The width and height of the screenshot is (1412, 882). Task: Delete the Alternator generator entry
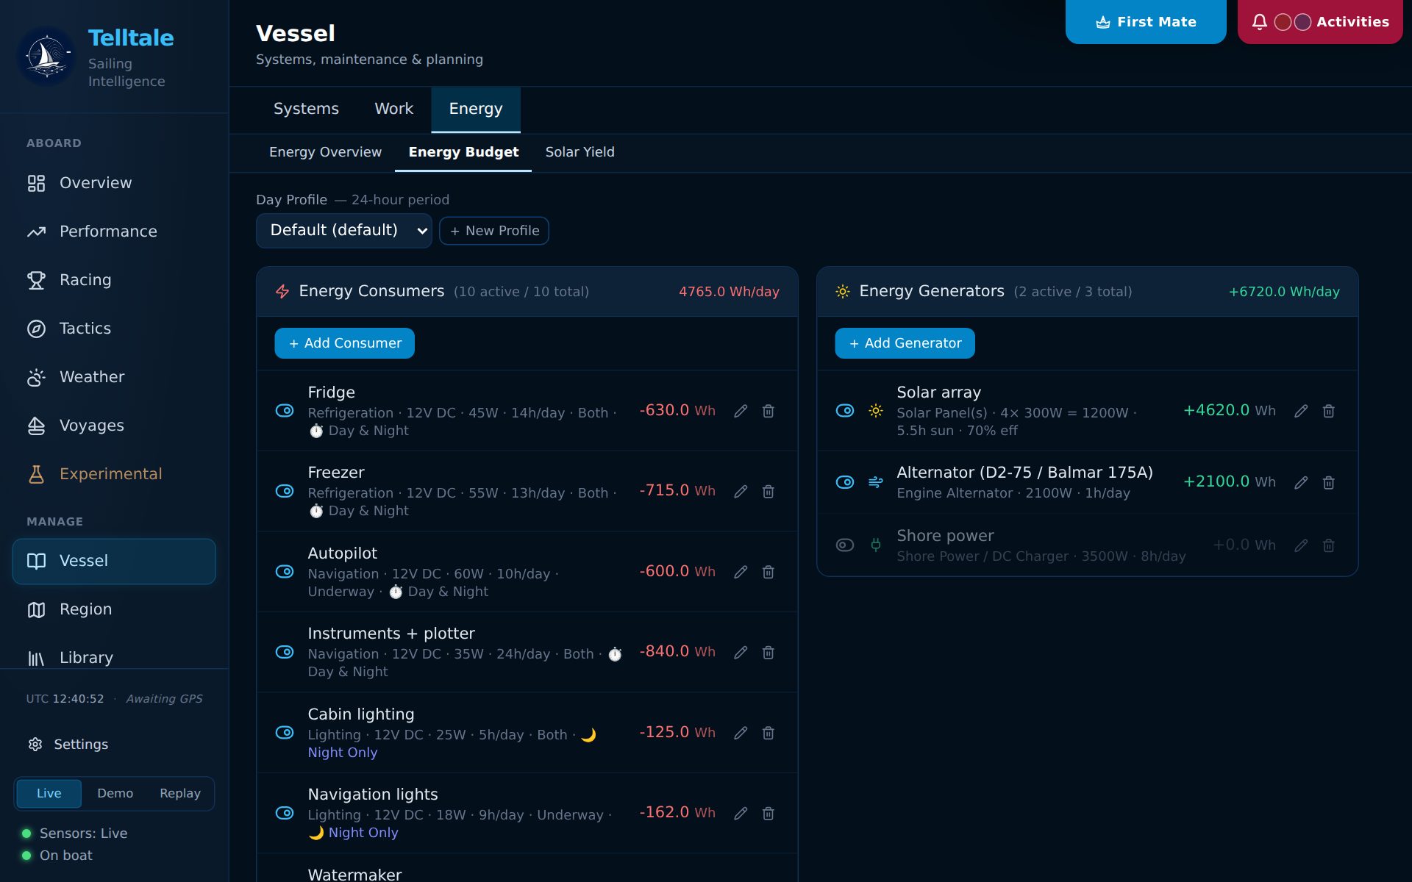point(1329,482)
